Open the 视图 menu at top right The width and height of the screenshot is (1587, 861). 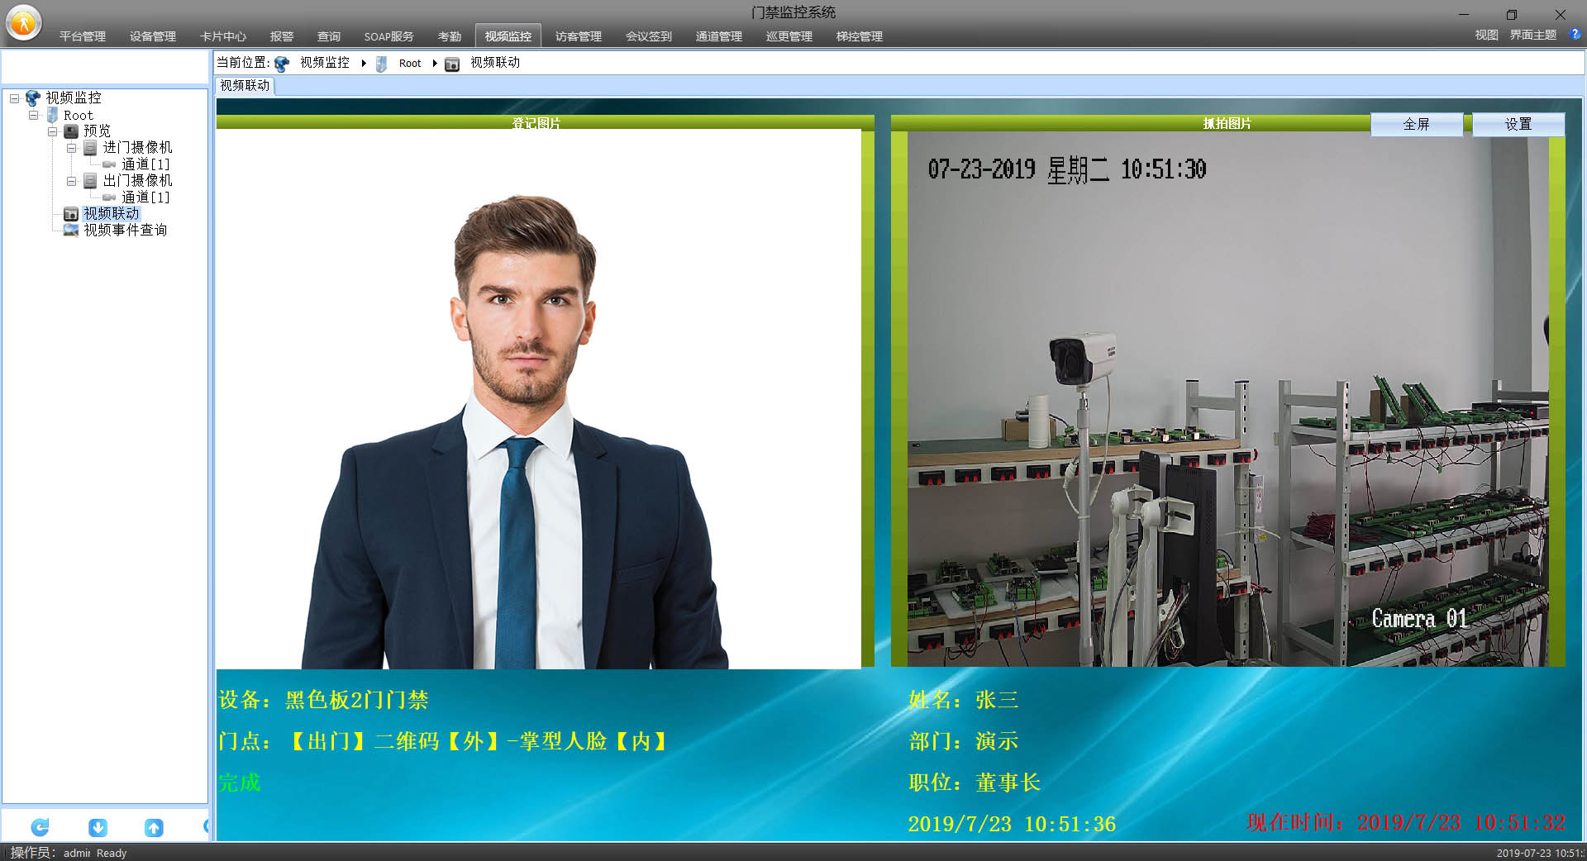pyautogui.click(x=1487, y=35)
